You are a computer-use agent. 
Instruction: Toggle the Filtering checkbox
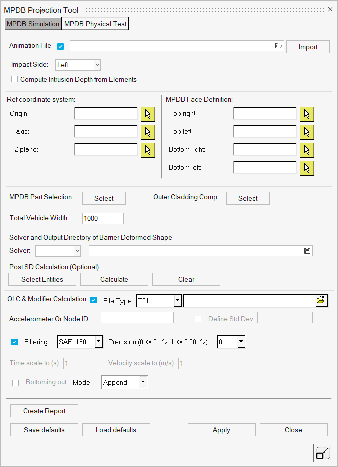(15, 342)
